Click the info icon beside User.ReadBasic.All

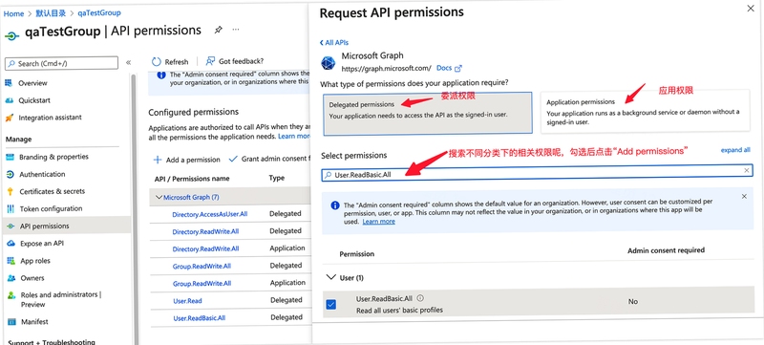tap(420, 298)
